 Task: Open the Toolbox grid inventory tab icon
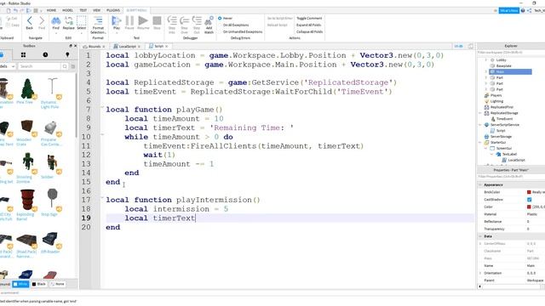tap(23, 54)
